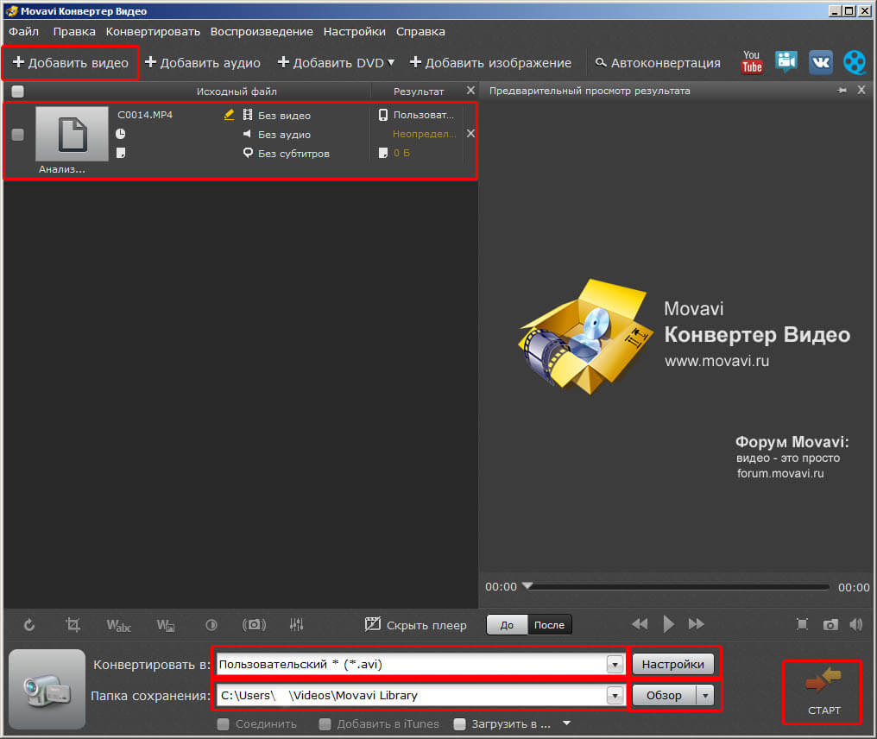
Task: Enable the Добавить в iTunes checkbox
Action: (x=325, y=724)
